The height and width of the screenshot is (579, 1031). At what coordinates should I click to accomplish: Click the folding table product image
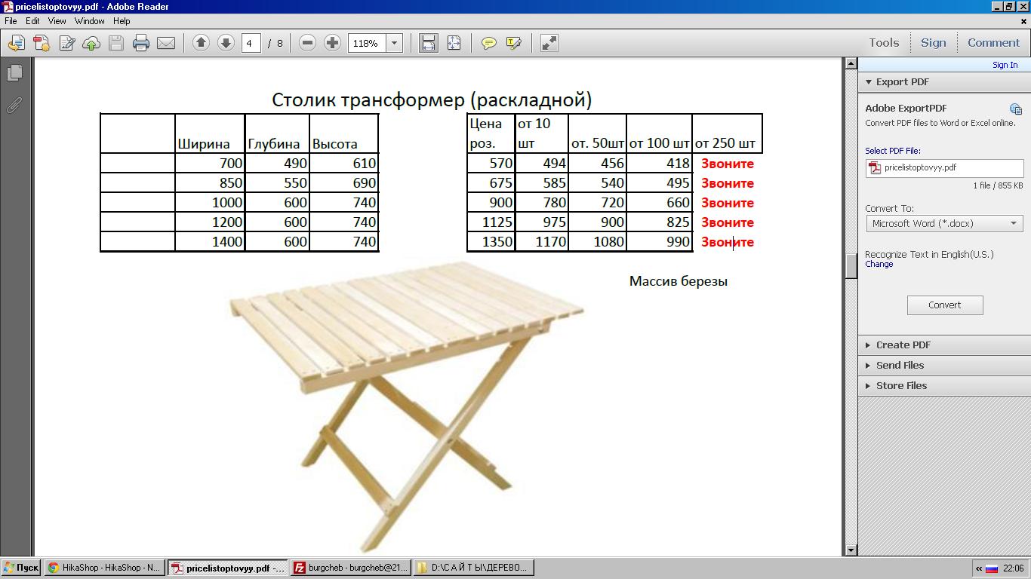[x=406, y=406]
